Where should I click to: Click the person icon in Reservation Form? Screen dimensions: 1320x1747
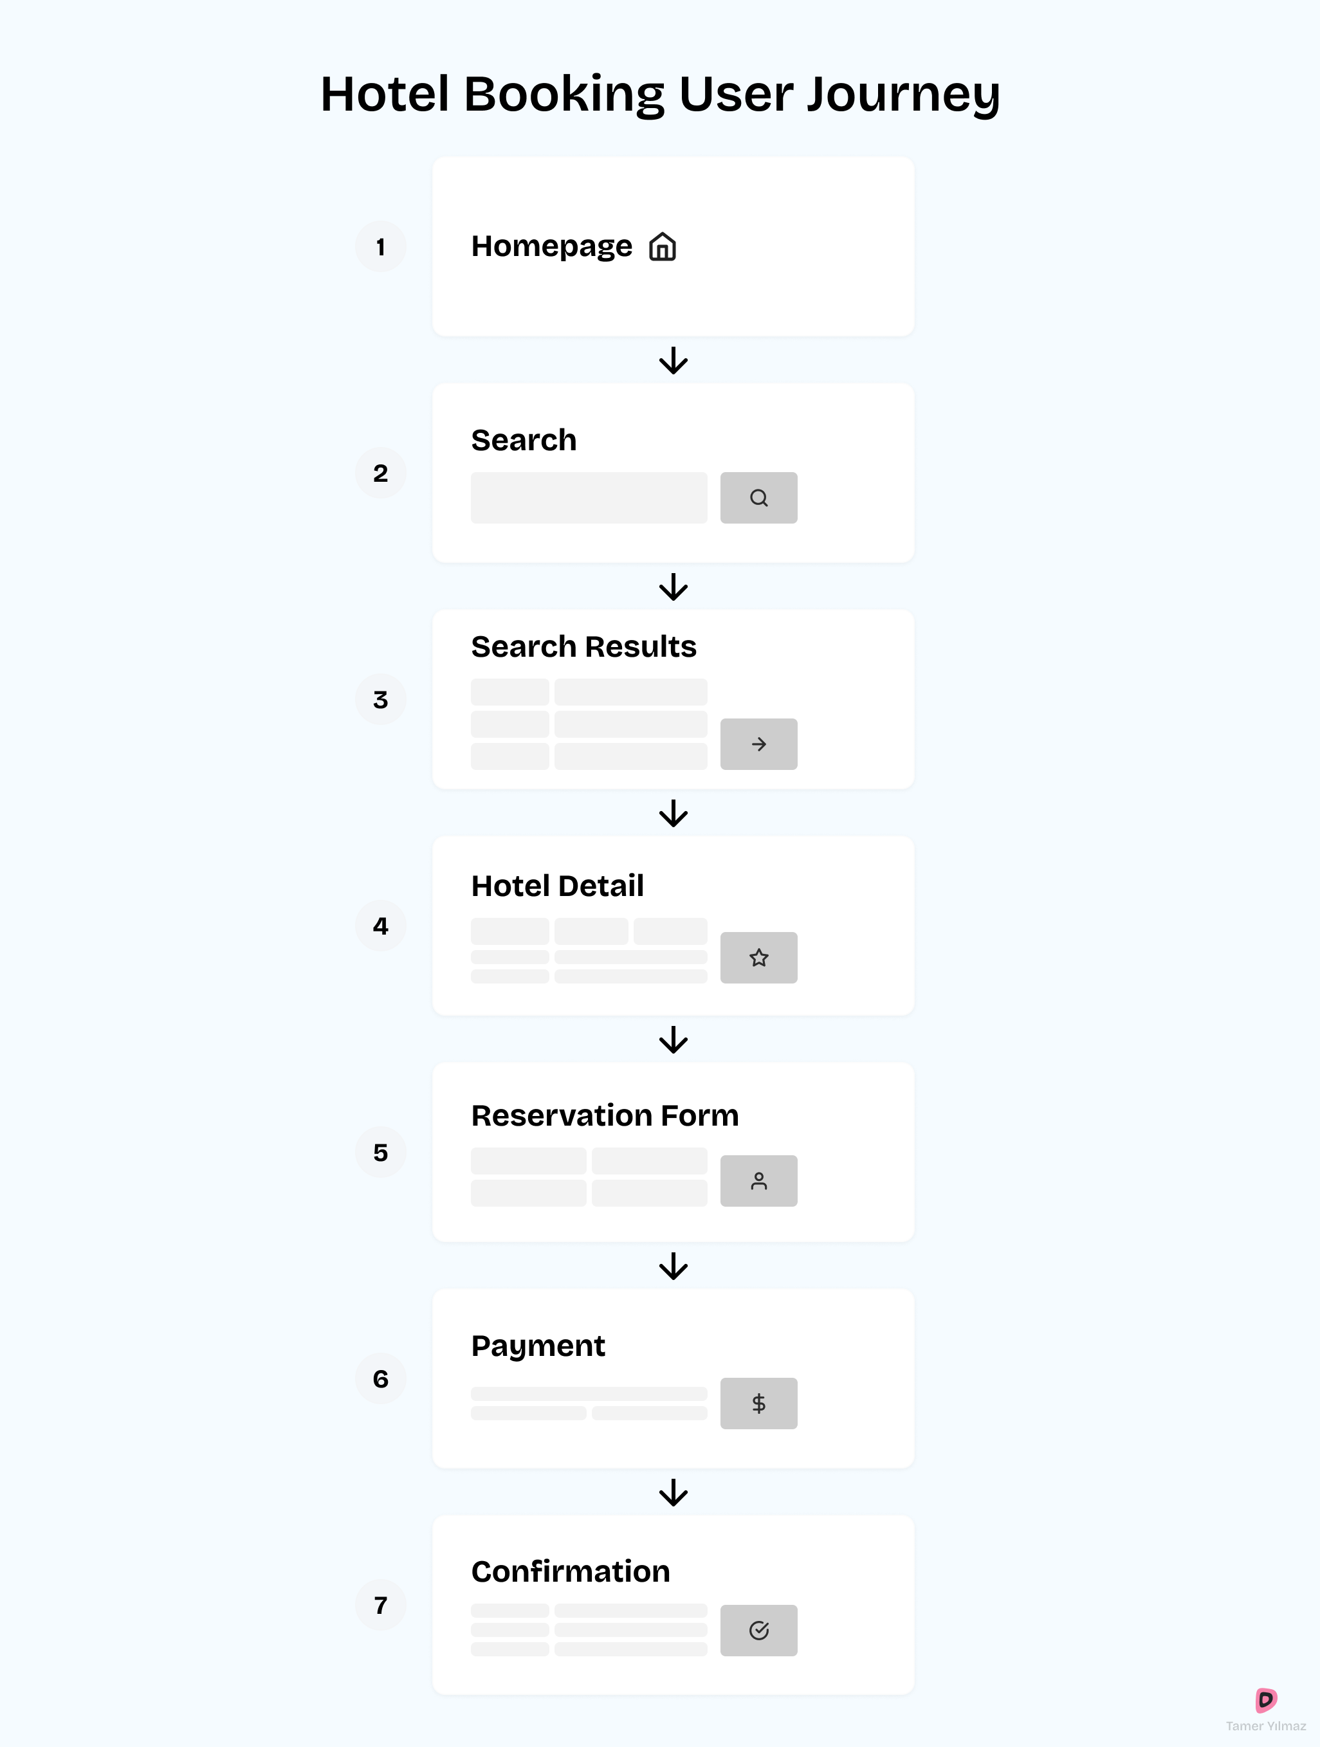click(x=758, y=1181)
